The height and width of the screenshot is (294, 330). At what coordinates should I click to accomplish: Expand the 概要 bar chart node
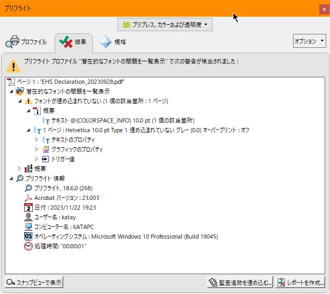tap(19, 169)
